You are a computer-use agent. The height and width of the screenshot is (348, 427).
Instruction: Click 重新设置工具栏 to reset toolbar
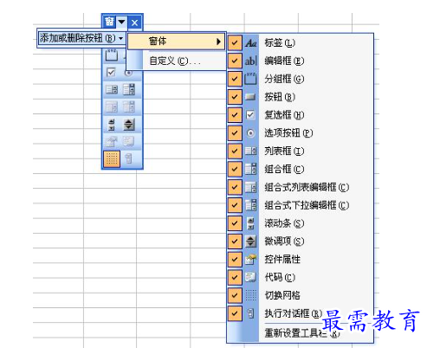[300, 333]
